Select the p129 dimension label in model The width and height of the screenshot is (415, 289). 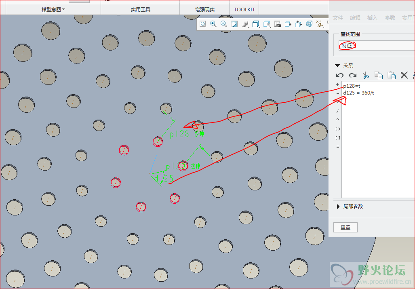[175, 166]
